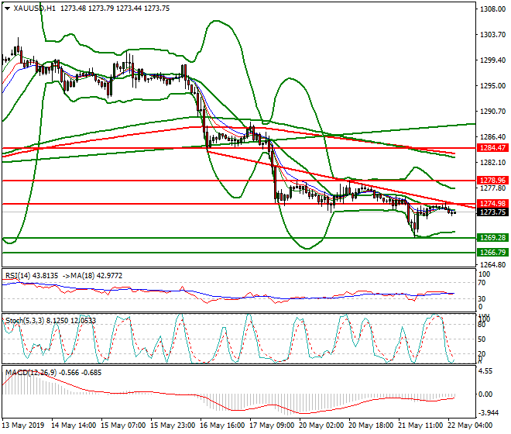Viewport: 511px width, 434px height.
Task: Click the 1286.40 price scale value
Action: (x=492, y=136)
